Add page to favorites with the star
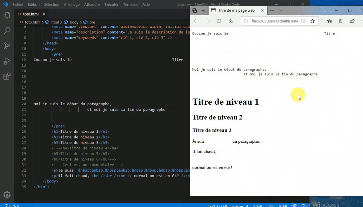The height and width of the screenshot is (207, 363). (x=313, y=21)
